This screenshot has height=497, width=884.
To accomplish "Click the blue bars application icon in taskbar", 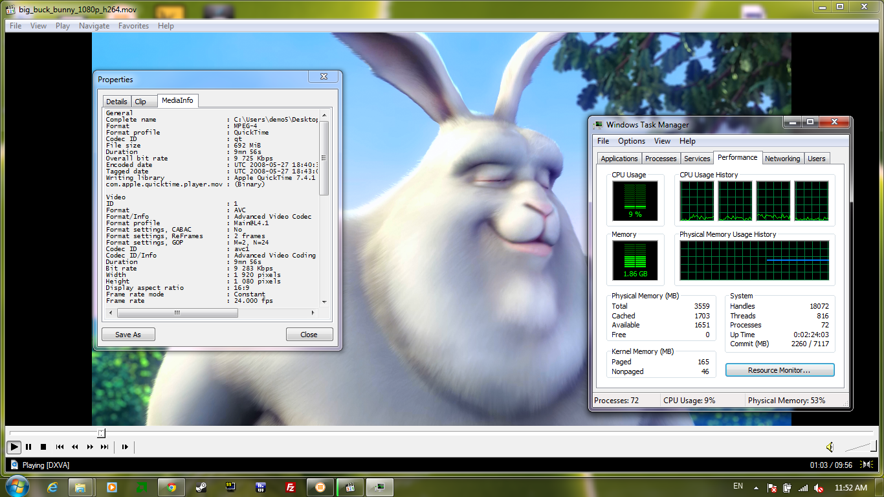I will (261, 487).
